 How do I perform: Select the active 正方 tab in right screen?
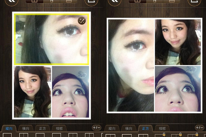(x=145, y=128)
